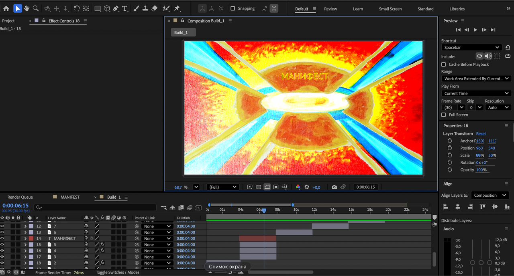Image resolution: width=514 pixels, height=276 pixels.
Task: Select the Zoom magnifier tool
Action: (36, 8)
